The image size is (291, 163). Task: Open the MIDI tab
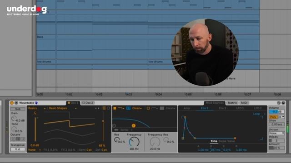coord(244,103)
